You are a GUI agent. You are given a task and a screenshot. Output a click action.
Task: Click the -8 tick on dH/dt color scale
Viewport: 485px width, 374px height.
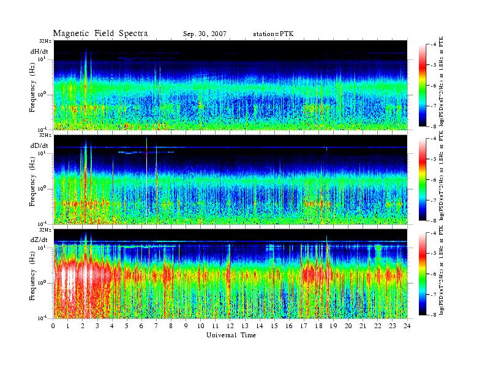tap(434, 127)
